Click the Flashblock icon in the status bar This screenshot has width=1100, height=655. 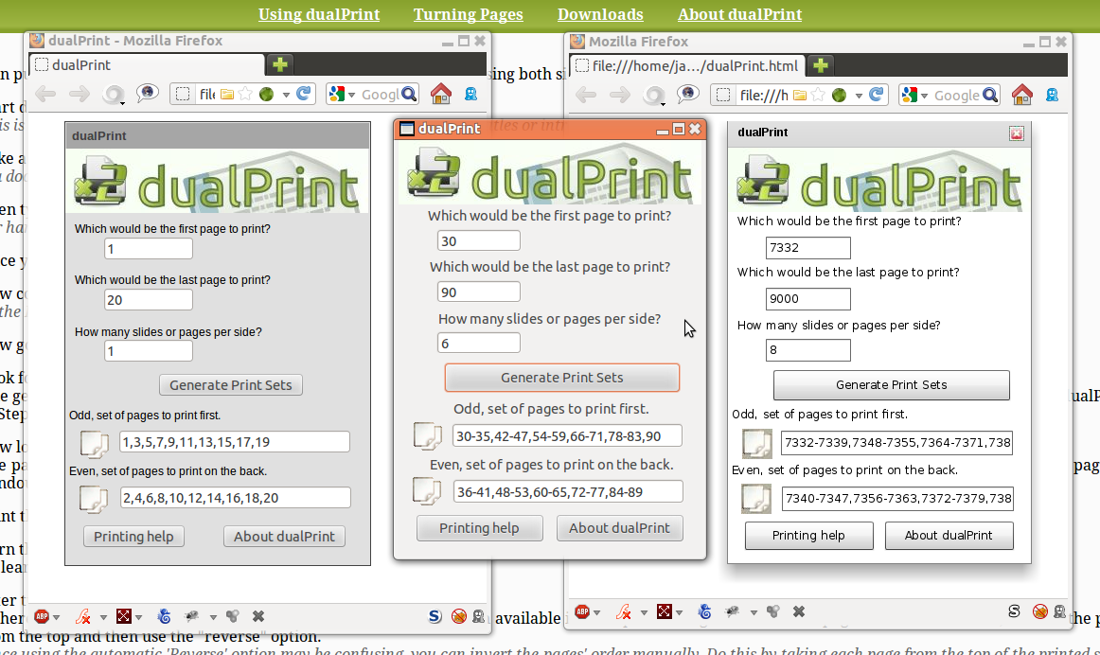[82, 616]
